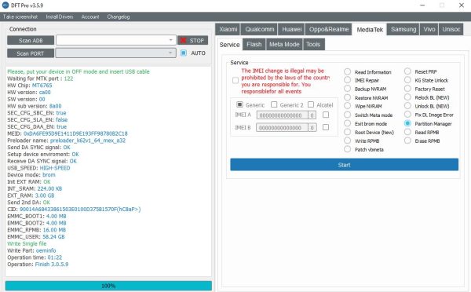Switch to the Huawei tab
Screen dimensions: 471x292
pos(292,29)
